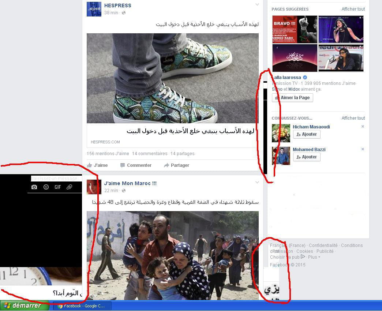The height and width of the screenshot is (311, 382).
Task: Click the 38 min timestamp
Action: click(x=111, y=13)
